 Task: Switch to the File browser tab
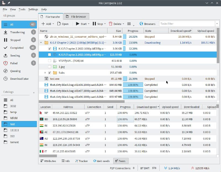click(76, 17)
